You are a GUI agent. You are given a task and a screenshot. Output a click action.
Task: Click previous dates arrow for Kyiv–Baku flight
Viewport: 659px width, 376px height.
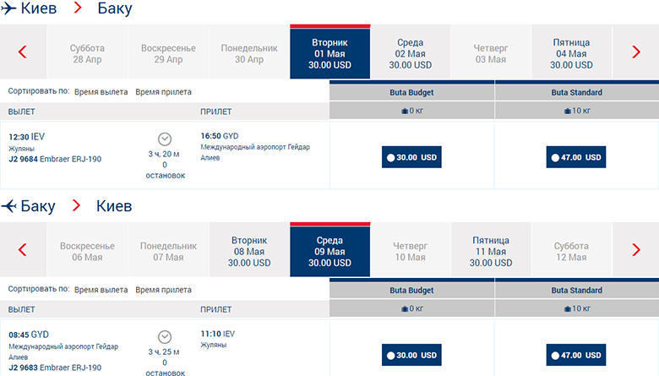[x=23, y=52]
